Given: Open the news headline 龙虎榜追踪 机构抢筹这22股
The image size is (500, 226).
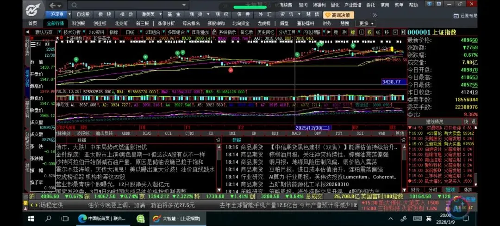Looking at the screenshot, I should click(x=91, y=177).
